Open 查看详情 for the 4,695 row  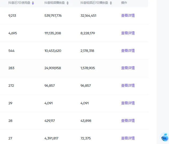pos(128,33)
